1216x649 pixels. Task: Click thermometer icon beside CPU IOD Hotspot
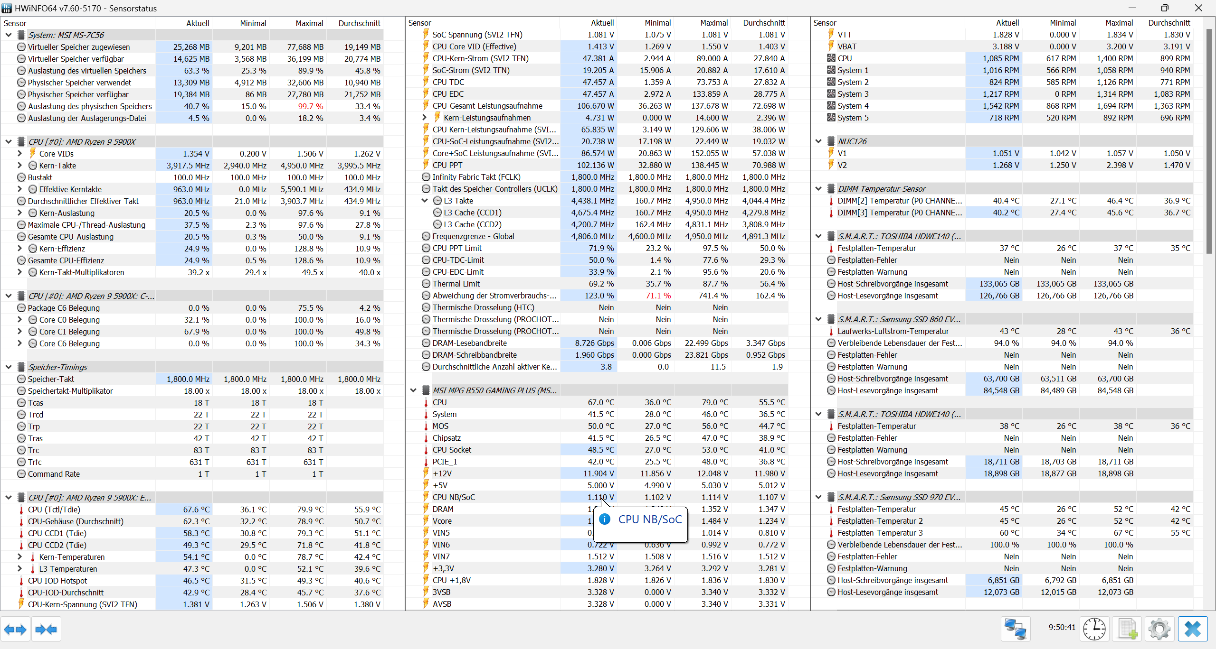(21, 581)
